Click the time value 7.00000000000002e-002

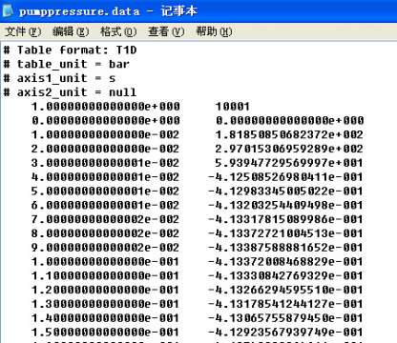coord(106,219)
